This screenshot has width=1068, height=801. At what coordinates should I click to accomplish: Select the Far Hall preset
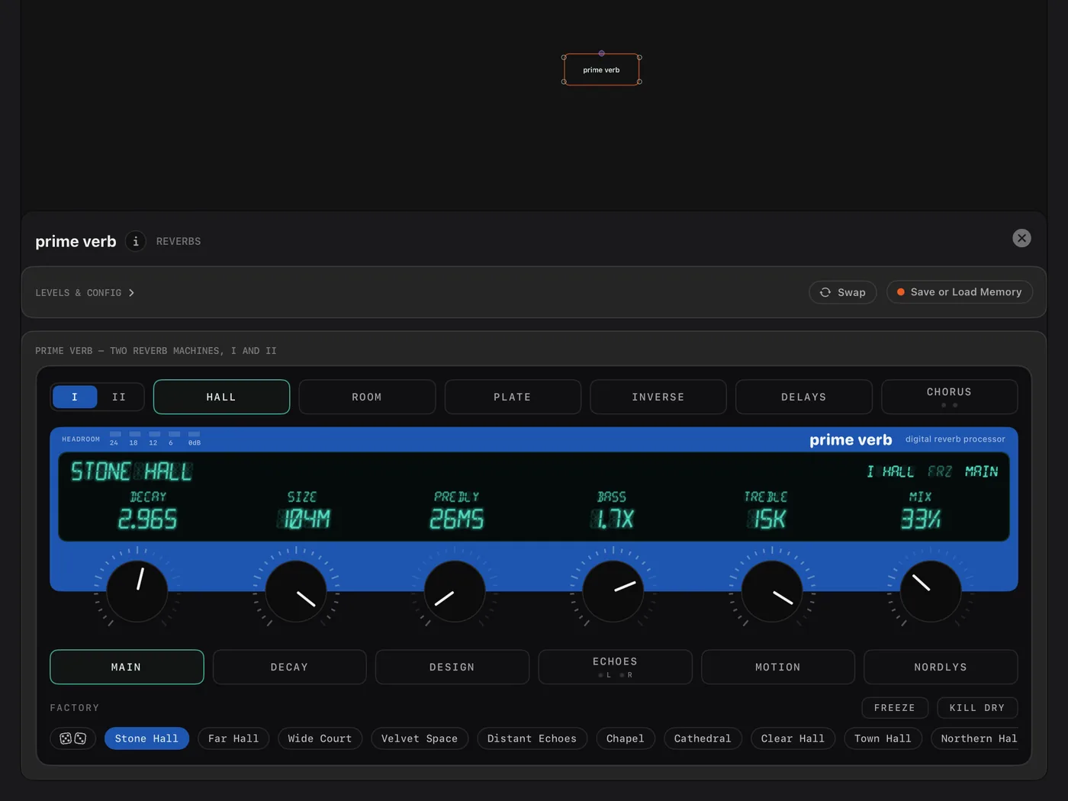click(233, 738)
